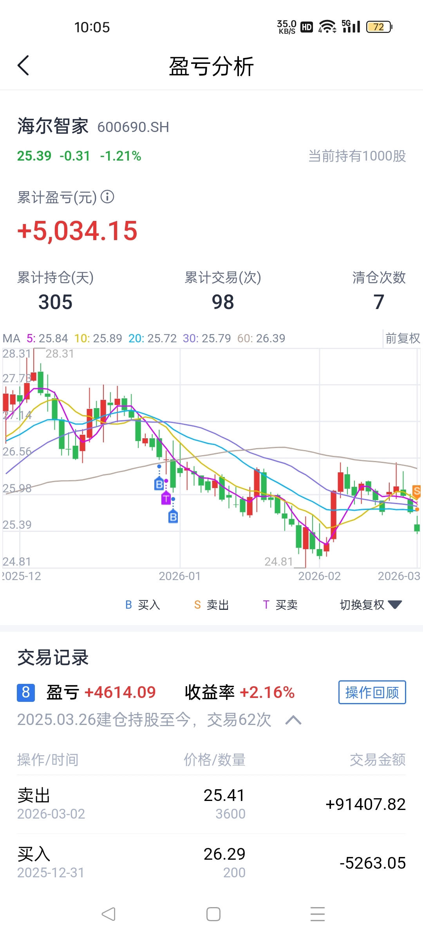Tap the purple T trade marker on chart
This screenshot has width=423, height=940.
coord(166,499)
